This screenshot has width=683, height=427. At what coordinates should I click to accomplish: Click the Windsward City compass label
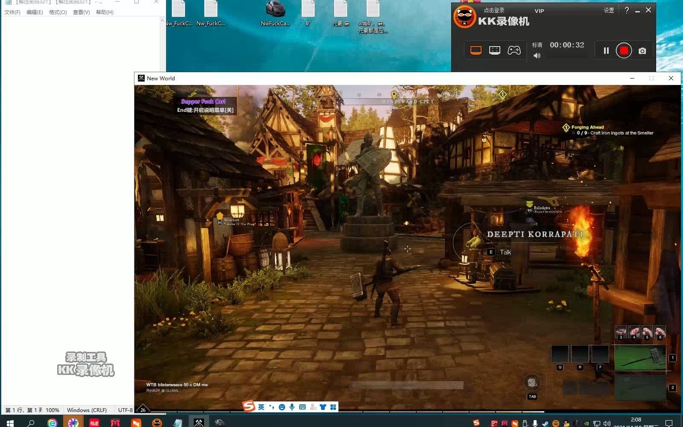coord(408,102)
